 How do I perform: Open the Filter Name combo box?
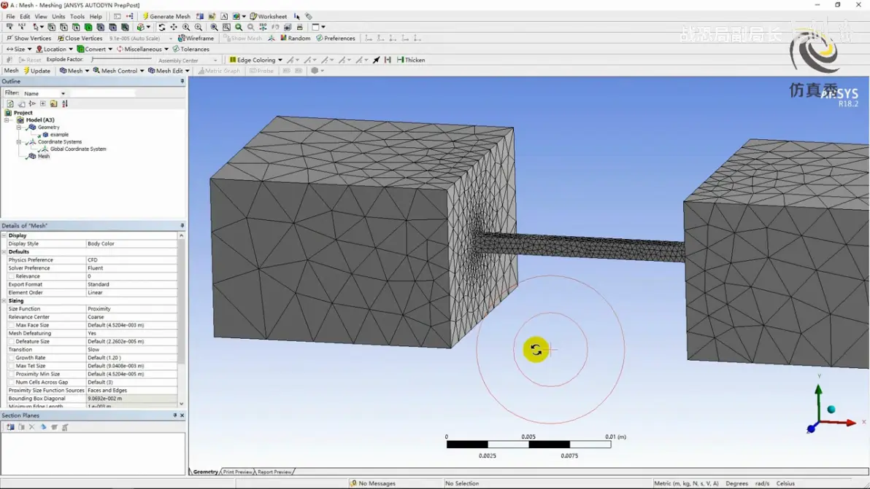(45, 93)
